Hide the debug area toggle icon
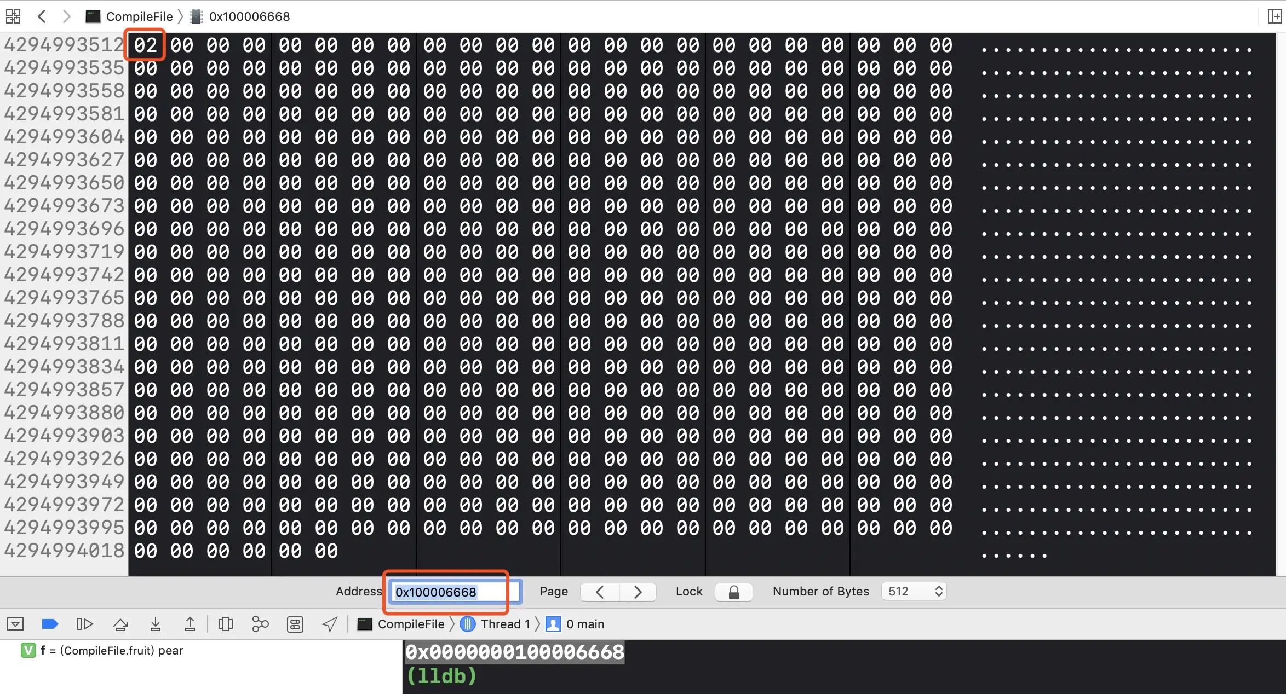 click(15, 624)
